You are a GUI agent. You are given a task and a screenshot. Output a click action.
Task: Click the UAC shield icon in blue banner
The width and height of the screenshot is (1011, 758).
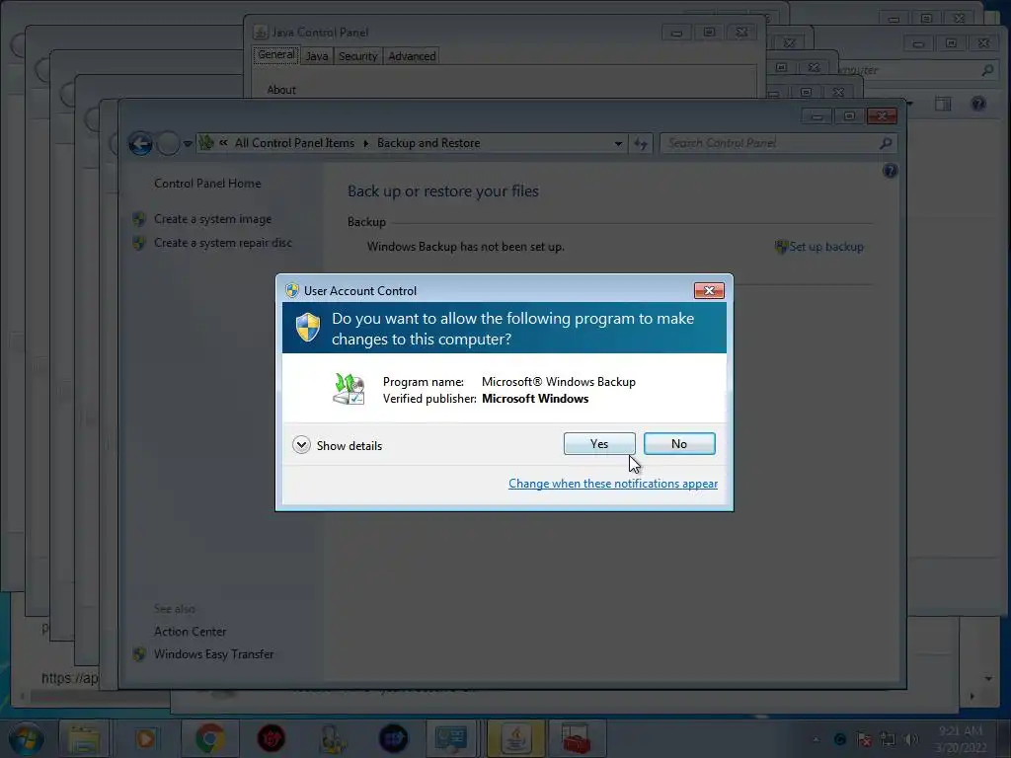click(x=308, y=328)
